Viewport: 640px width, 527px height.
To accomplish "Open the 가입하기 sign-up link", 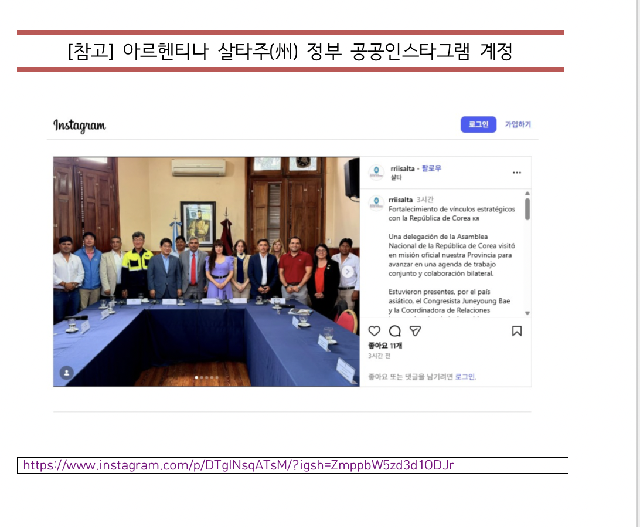I will pyautogui.click(x=518, y=124).
